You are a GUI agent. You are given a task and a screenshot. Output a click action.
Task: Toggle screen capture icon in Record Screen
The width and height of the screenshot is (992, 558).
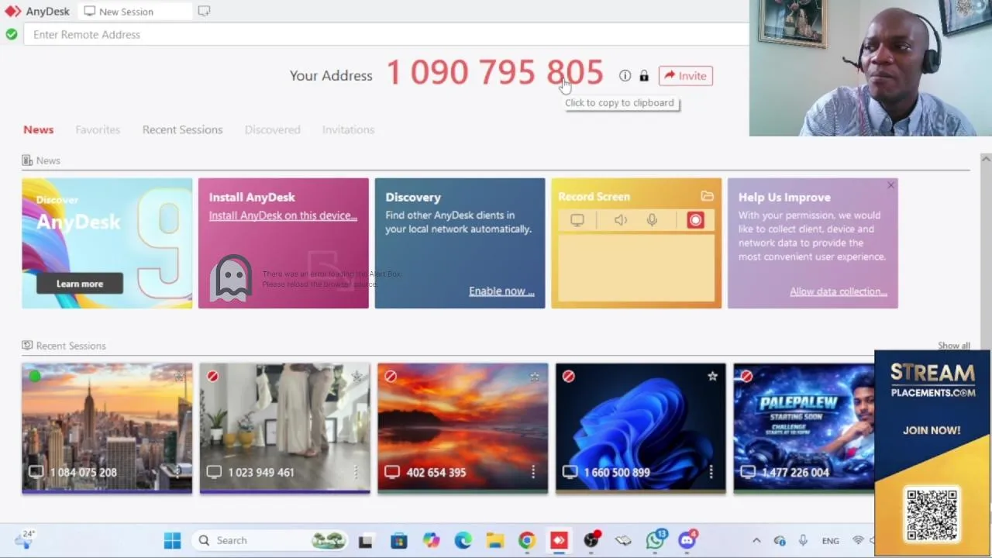pos(577,220)
